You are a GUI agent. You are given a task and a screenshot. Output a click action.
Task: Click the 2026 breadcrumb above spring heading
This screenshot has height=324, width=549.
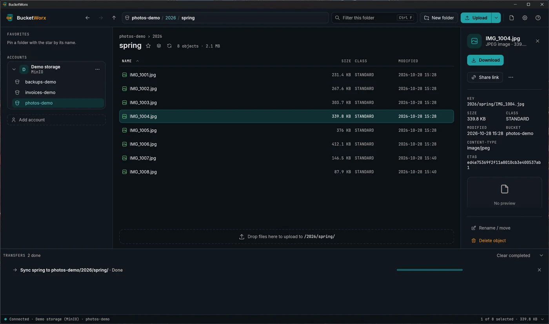coord(157,36)
